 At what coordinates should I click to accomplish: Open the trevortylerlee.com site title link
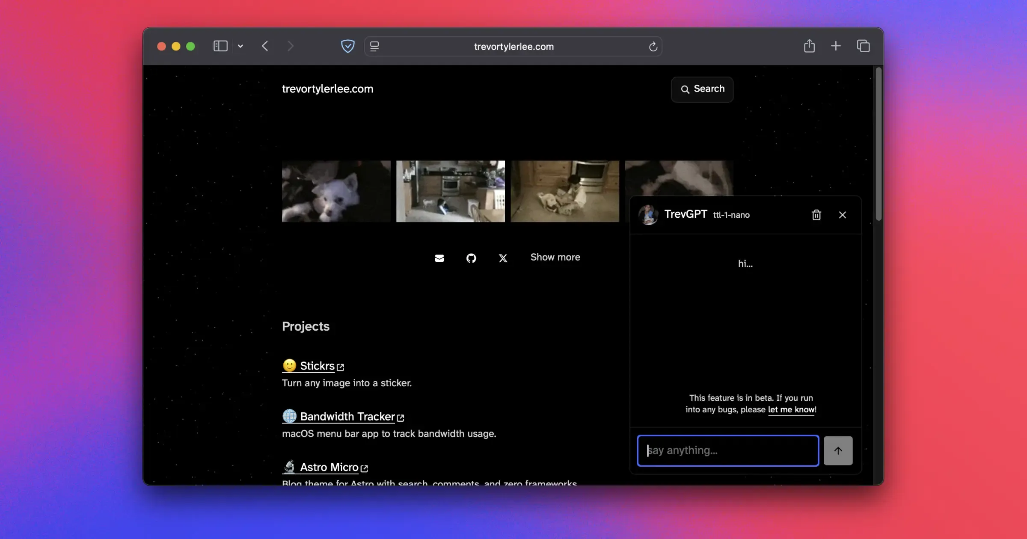pyautogui.click(x=327, y=89)
